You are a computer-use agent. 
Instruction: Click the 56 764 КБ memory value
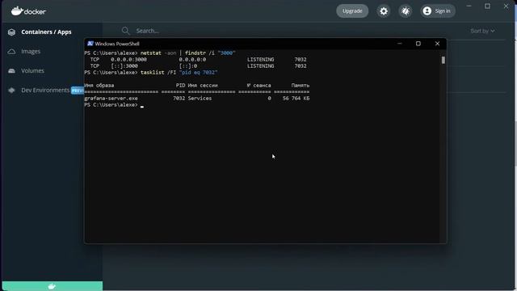[x=296, y=99]
